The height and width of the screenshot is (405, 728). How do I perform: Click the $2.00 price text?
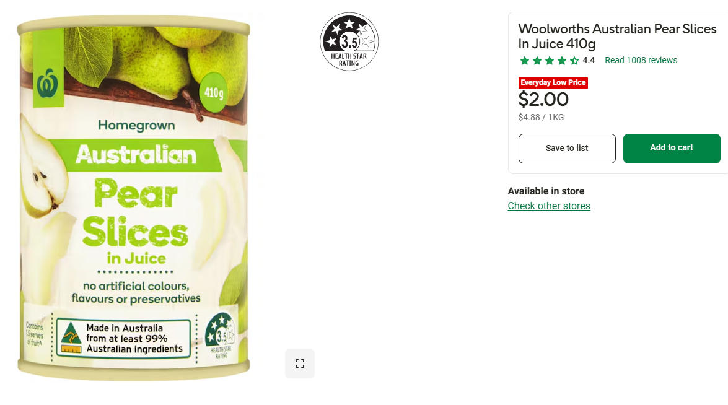click(x=543, y=99)
